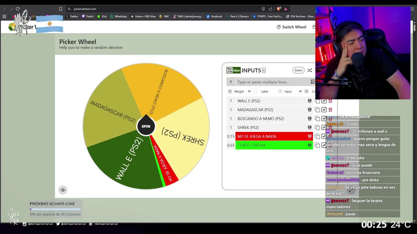Mute the wheel sound with speaker icon
The width and height of the screenshot is (417, 234).
[x=63, y=190]
